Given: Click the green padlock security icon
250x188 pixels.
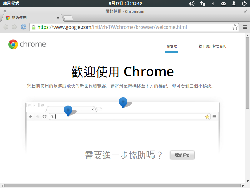Looking at the screenshot, I should coord(33,27).
